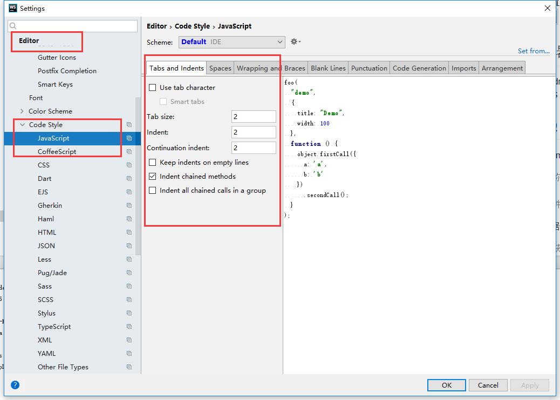The image size is (560, 400).
Task: Enable Use tab character checkbox
Action: [153, 88]
